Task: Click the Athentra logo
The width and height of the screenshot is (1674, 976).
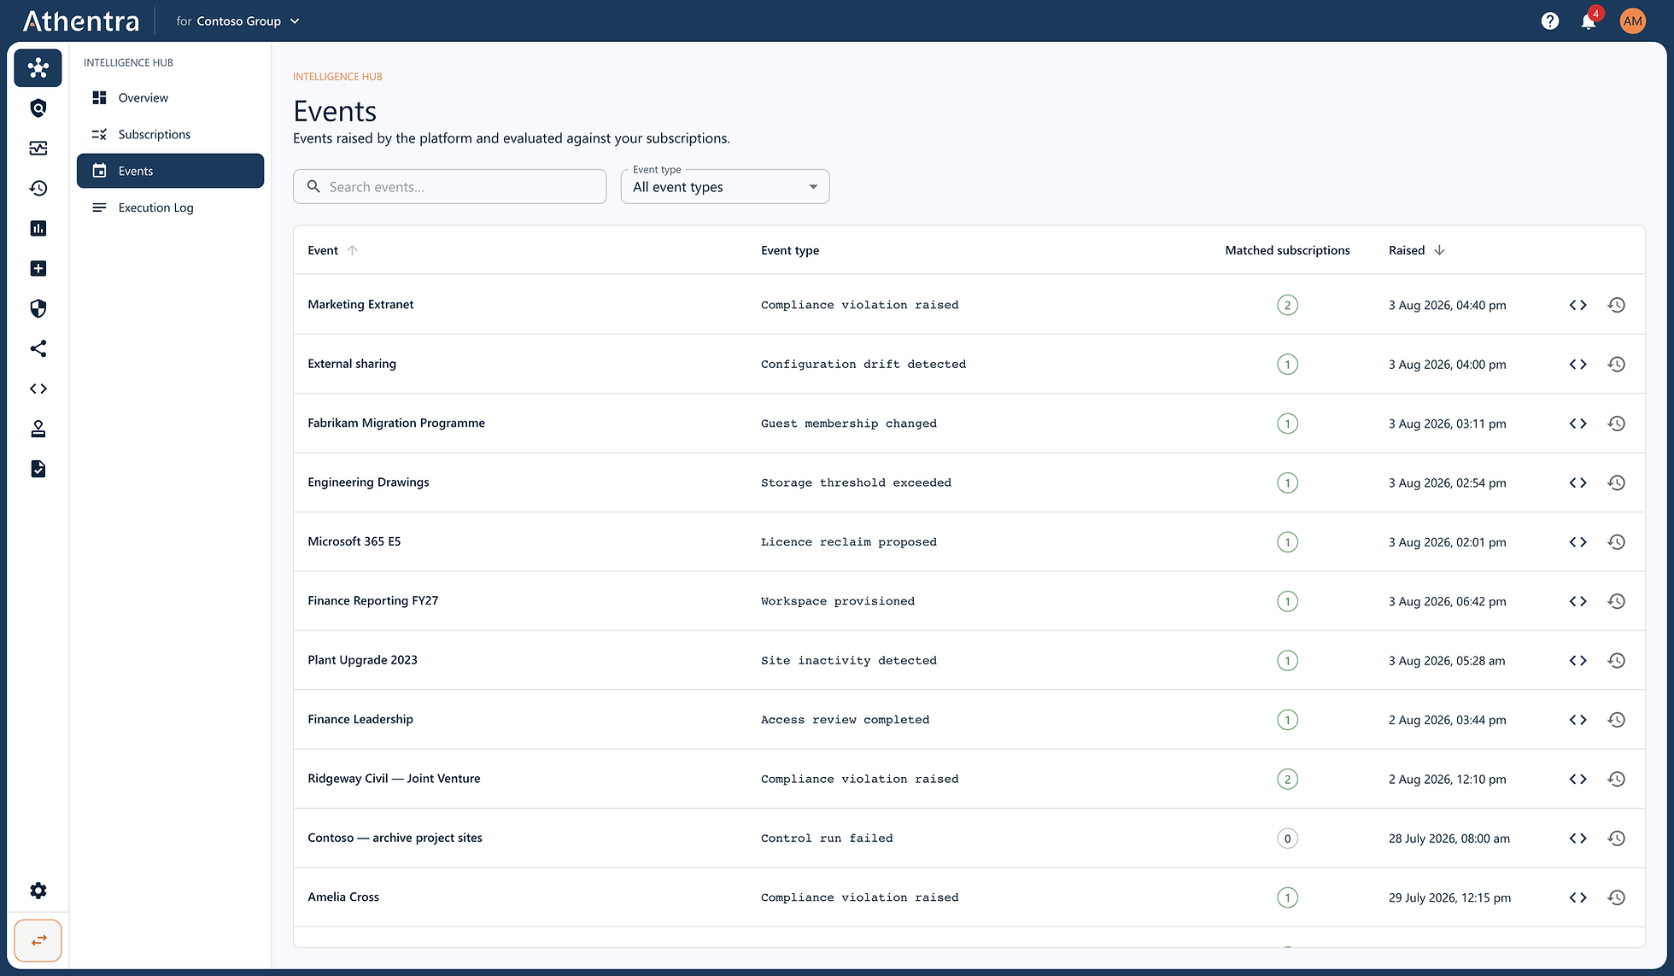Action: [81, 21]
